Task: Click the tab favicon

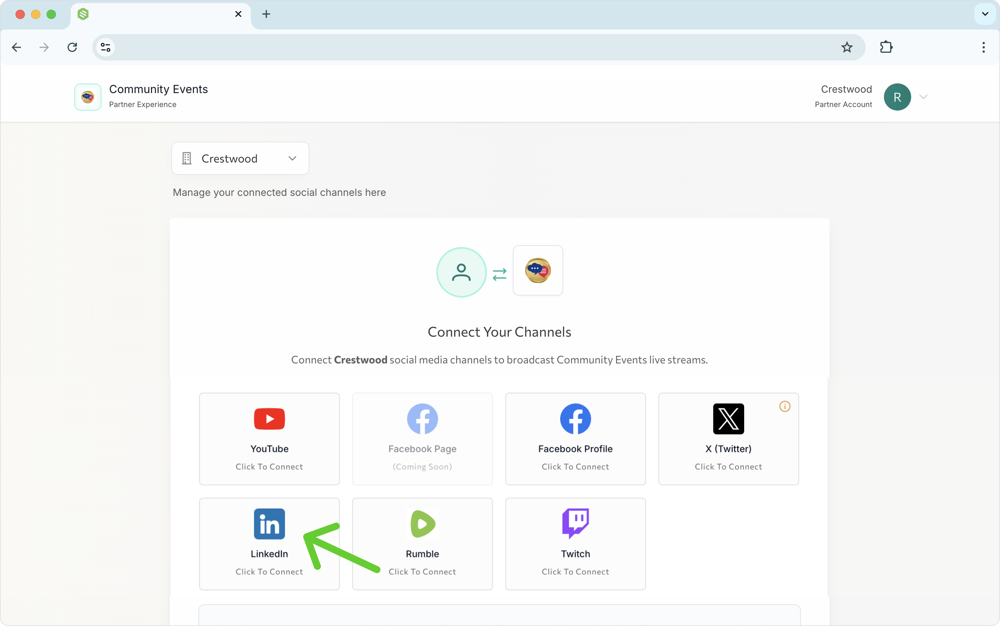Action: coord(83,14)
